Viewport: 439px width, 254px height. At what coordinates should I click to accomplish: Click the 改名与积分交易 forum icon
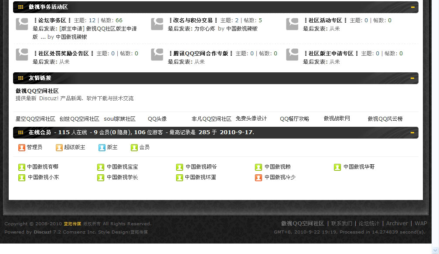157,24
